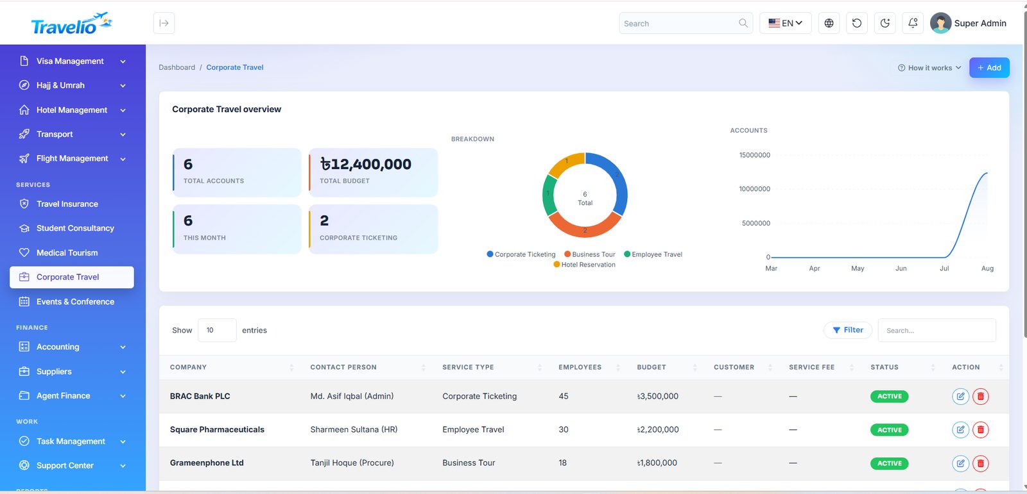Viewport: 1027px width, 494px height.
Task: Open the Super Admin profile avatar
Action: click(x=940, y=23)
